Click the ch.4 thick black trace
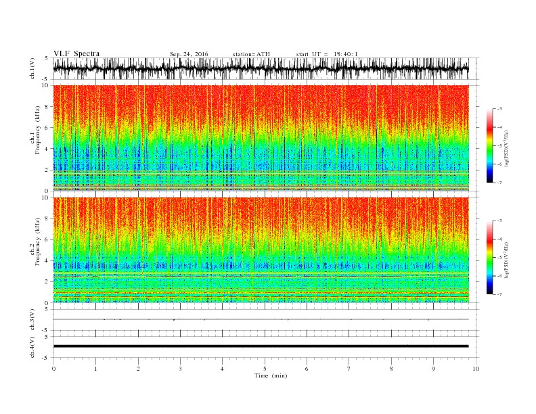This screenshot has width=536, height=414. click(261, 346)
